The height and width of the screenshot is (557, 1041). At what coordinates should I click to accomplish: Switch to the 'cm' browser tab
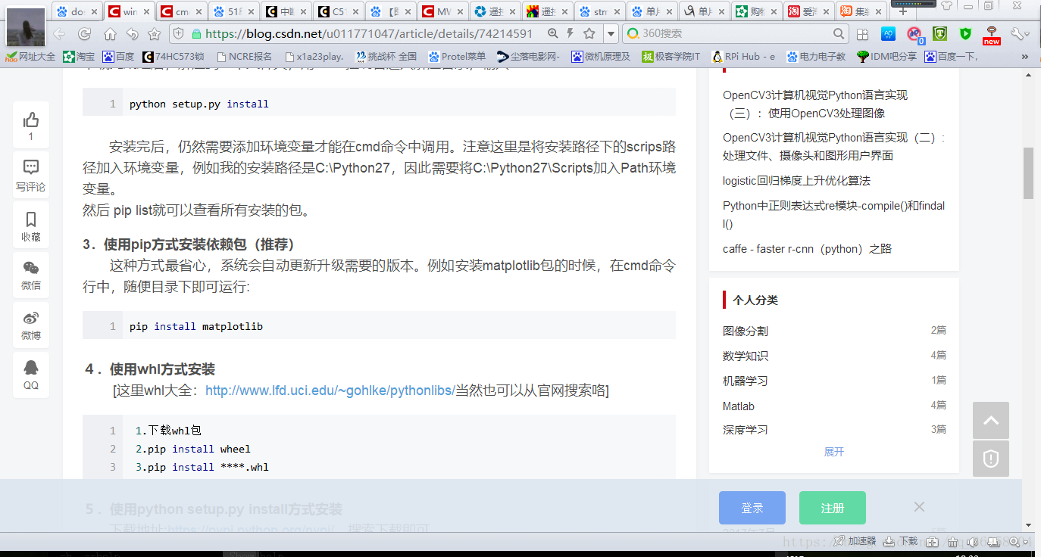tap(180, 11)
